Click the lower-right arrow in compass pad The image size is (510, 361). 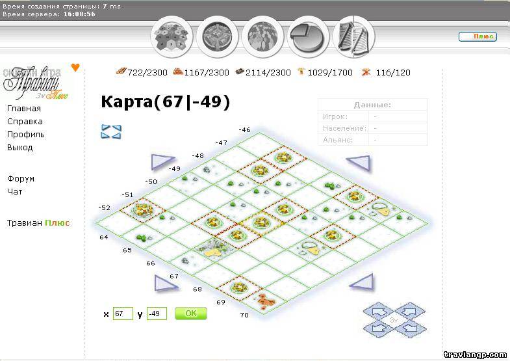[x=410, y=329]
